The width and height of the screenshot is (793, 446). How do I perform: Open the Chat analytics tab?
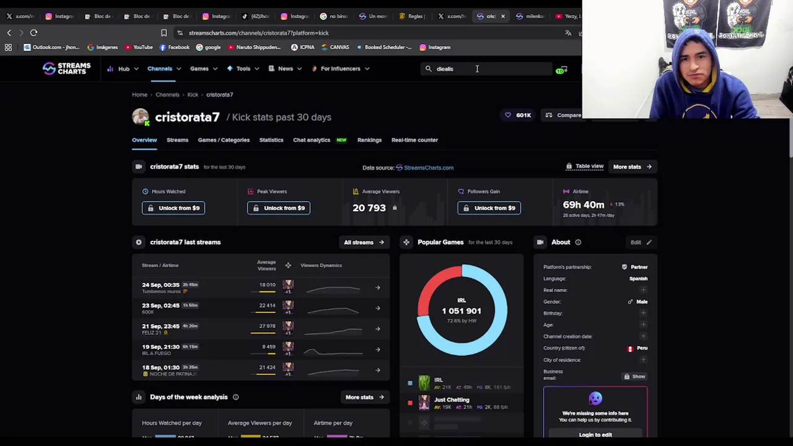tap(312, 140)
